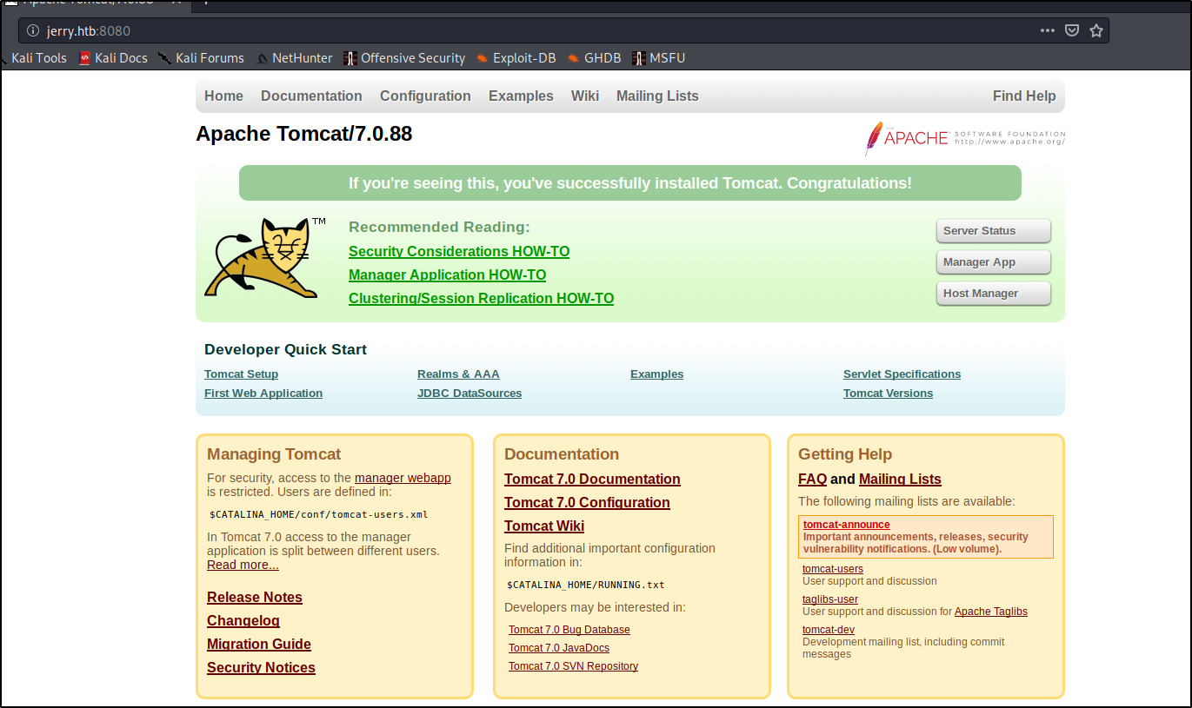Viewport: 1192px width, 708px height.
Task: Open the Tomcat Setup link
Action: pyautogui.click(x=241, y=374)
